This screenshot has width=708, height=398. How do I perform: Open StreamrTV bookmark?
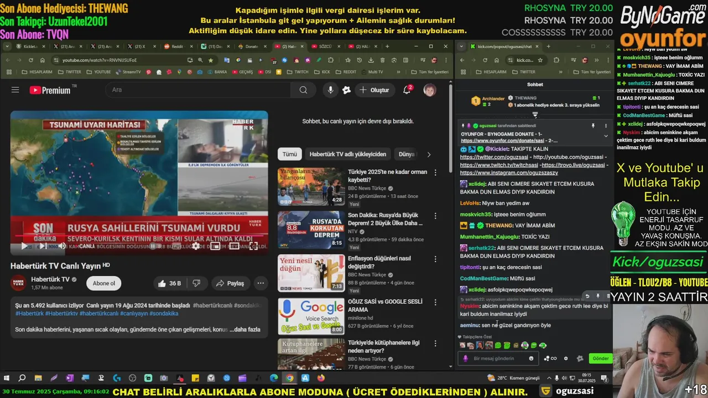tap(128, 72)
